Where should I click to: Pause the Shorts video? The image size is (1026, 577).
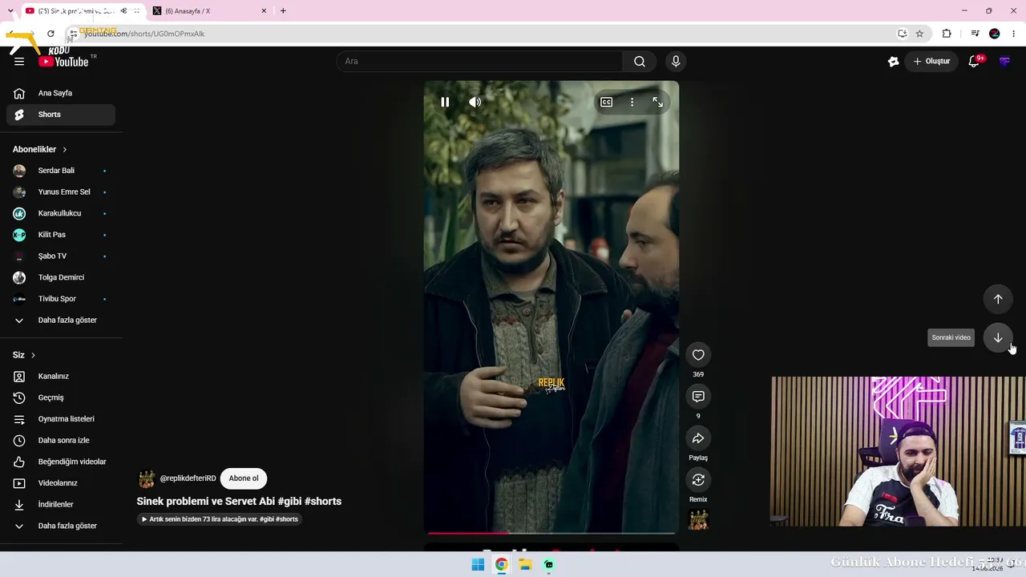point(445,102)
